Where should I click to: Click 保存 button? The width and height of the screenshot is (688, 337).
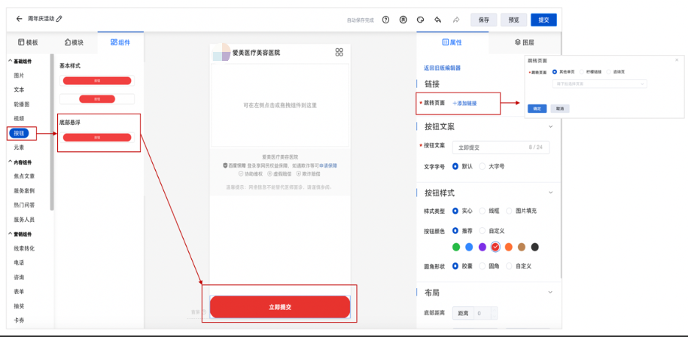(x=484, y=20)
